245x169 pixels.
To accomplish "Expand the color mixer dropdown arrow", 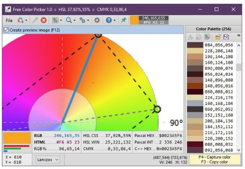I will click(26, 20).
